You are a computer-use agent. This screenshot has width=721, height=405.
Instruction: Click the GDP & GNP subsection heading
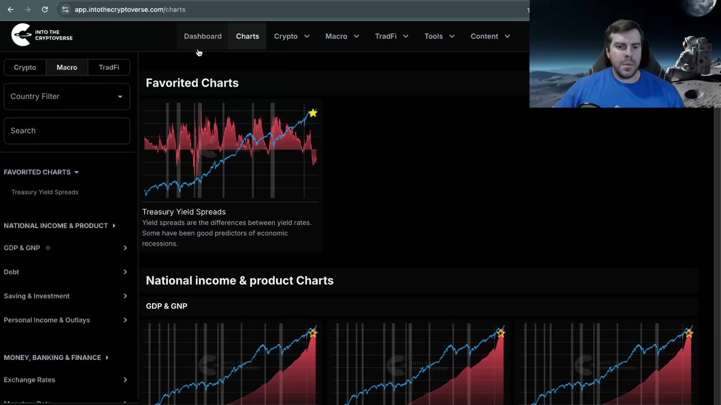166,306
